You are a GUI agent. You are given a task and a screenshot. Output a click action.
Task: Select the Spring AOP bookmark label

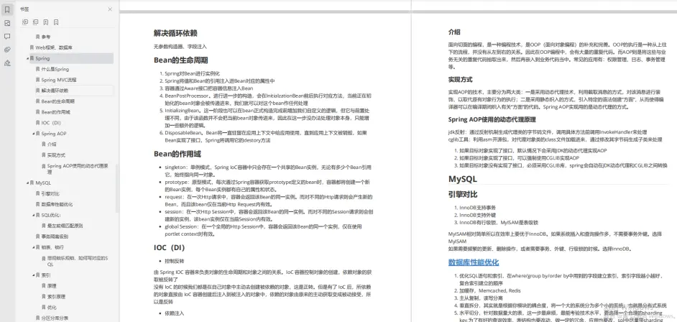point(53,134)
